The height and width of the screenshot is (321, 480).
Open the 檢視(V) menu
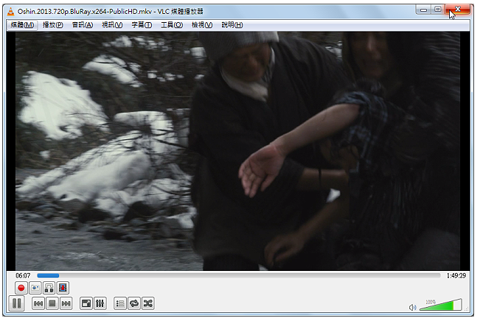point(202,25)
